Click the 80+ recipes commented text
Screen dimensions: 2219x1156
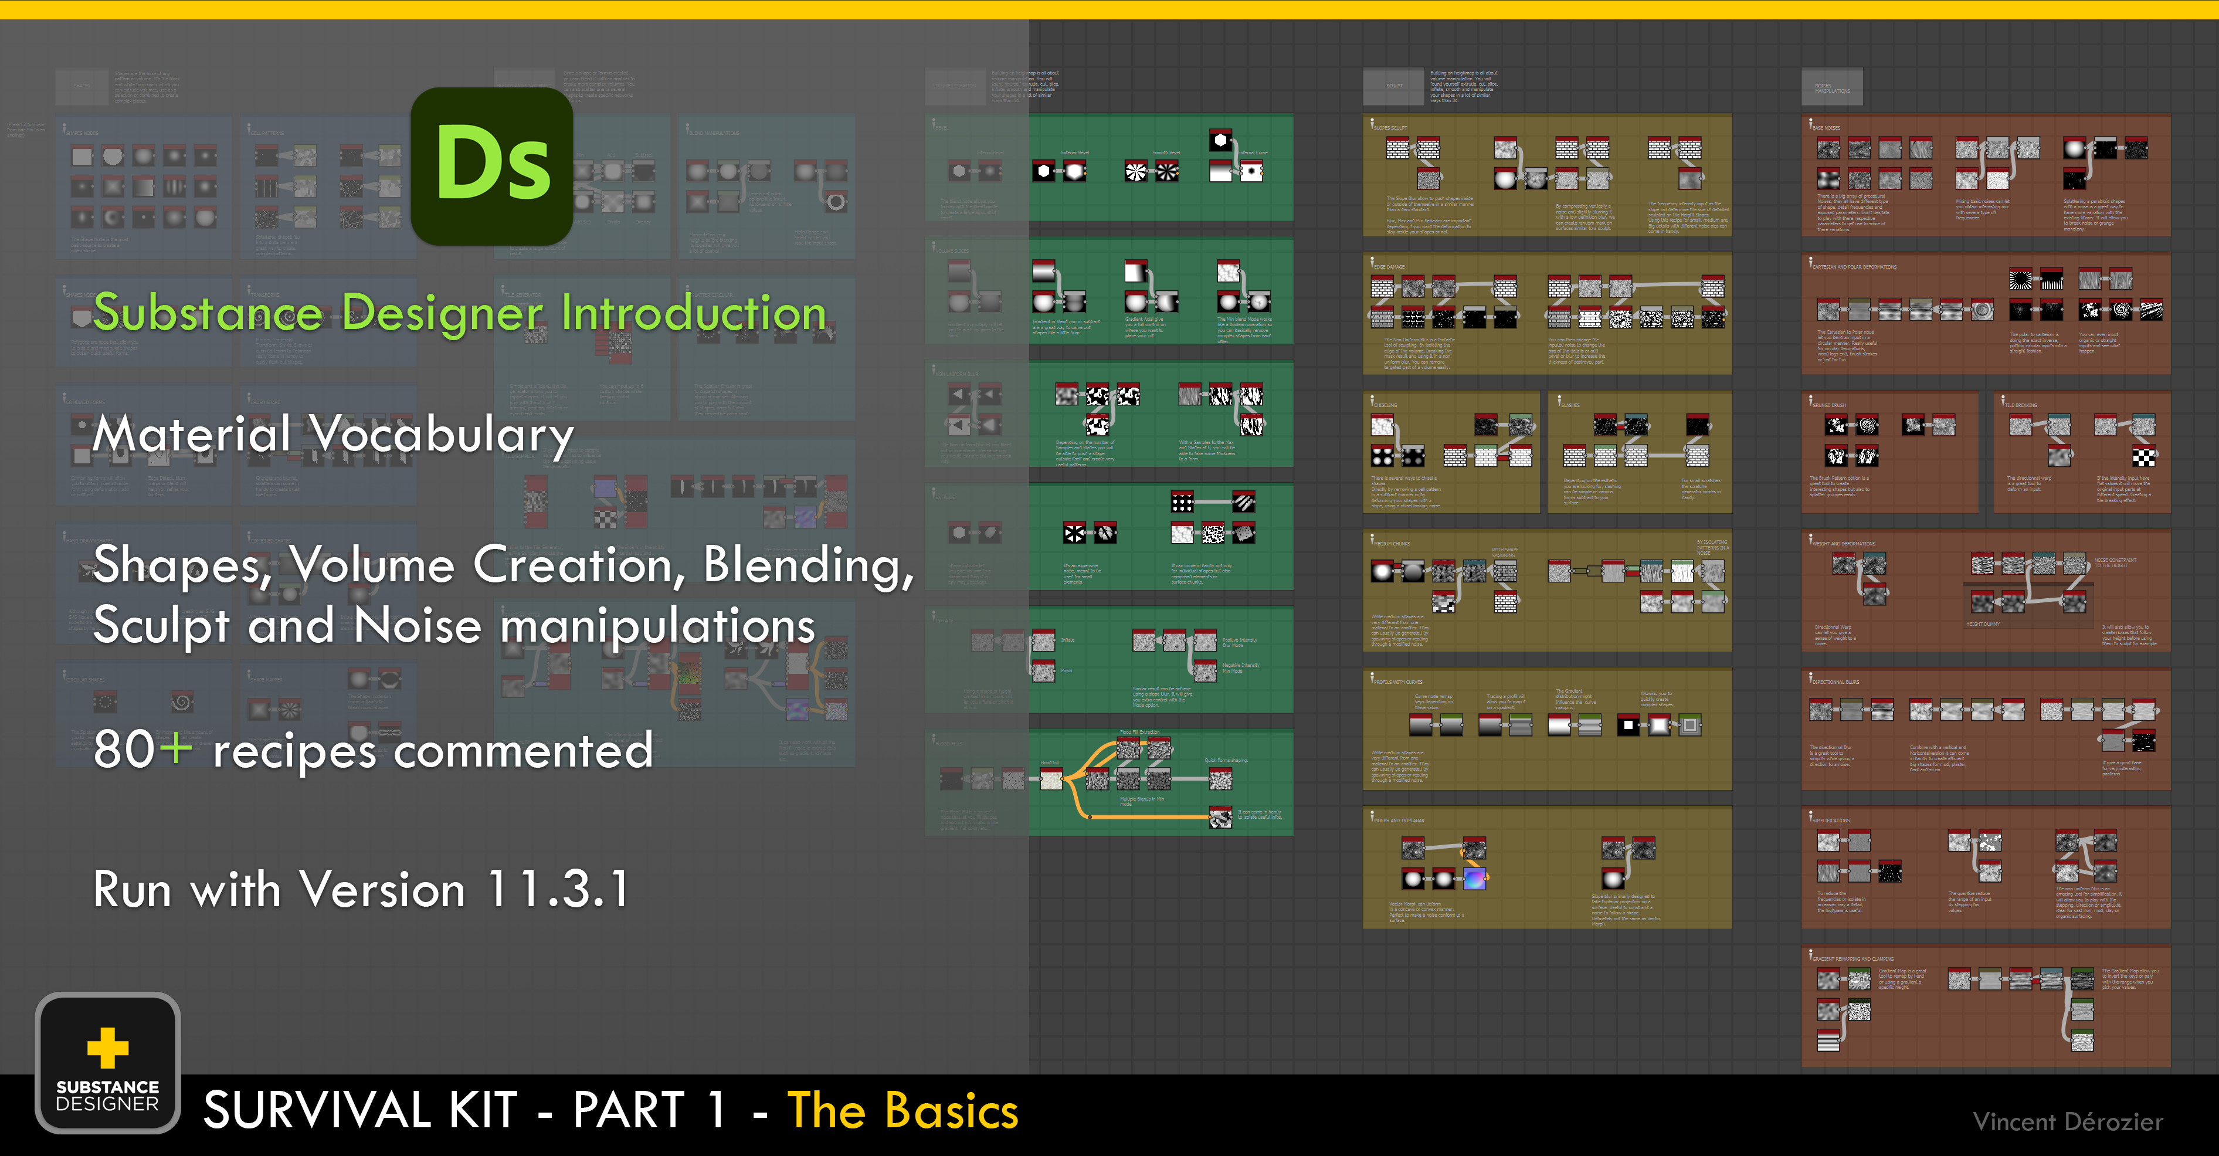373,750
